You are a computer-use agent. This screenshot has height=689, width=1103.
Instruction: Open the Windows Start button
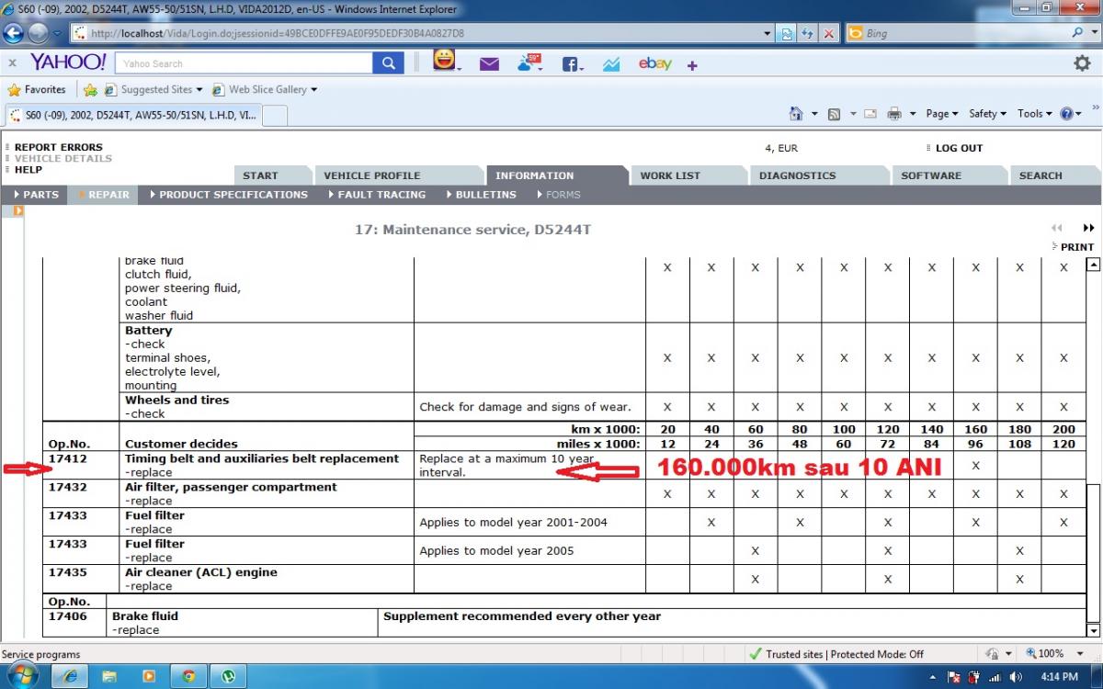pyautogui.click(x=21, y=676)
